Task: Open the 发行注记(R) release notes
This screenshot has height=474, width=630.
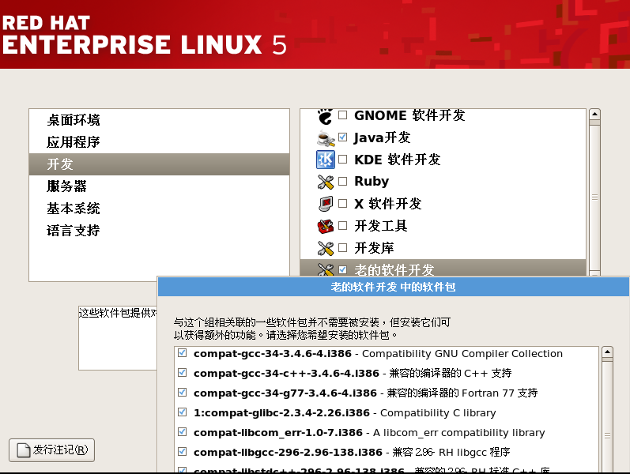Action: (x=52, y=450)
